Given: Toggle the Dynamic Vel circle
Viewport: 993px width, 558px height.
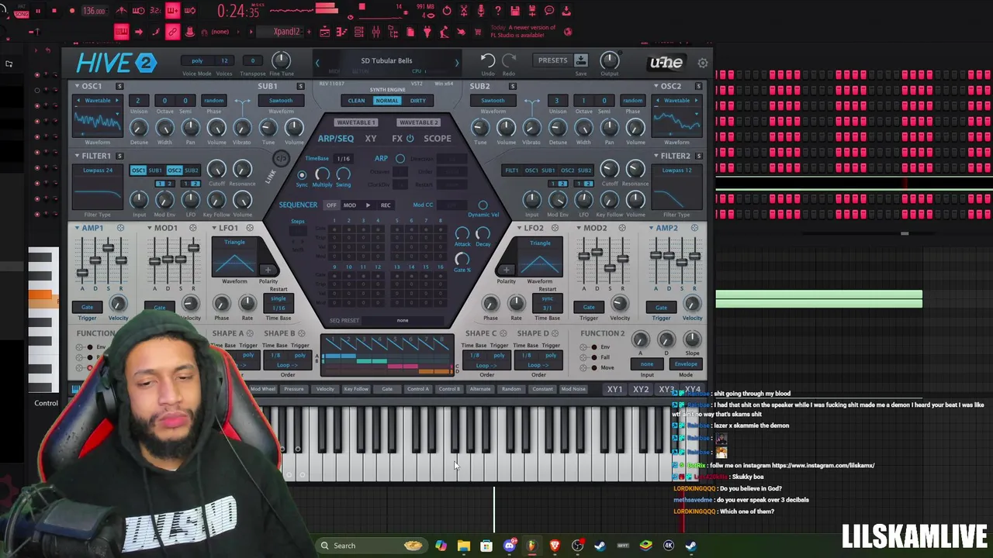Looking at the screenshot, I should click(483, 205).
